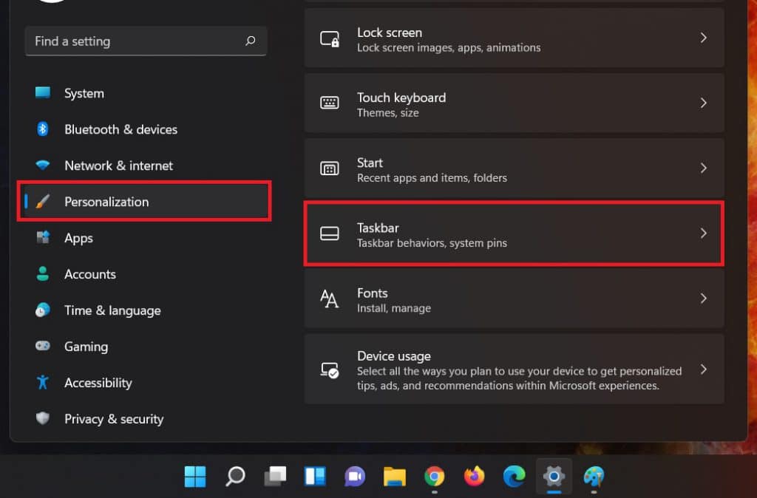Click the Settings gear on taskbar

pyautogui.click(x=554, y=477)
